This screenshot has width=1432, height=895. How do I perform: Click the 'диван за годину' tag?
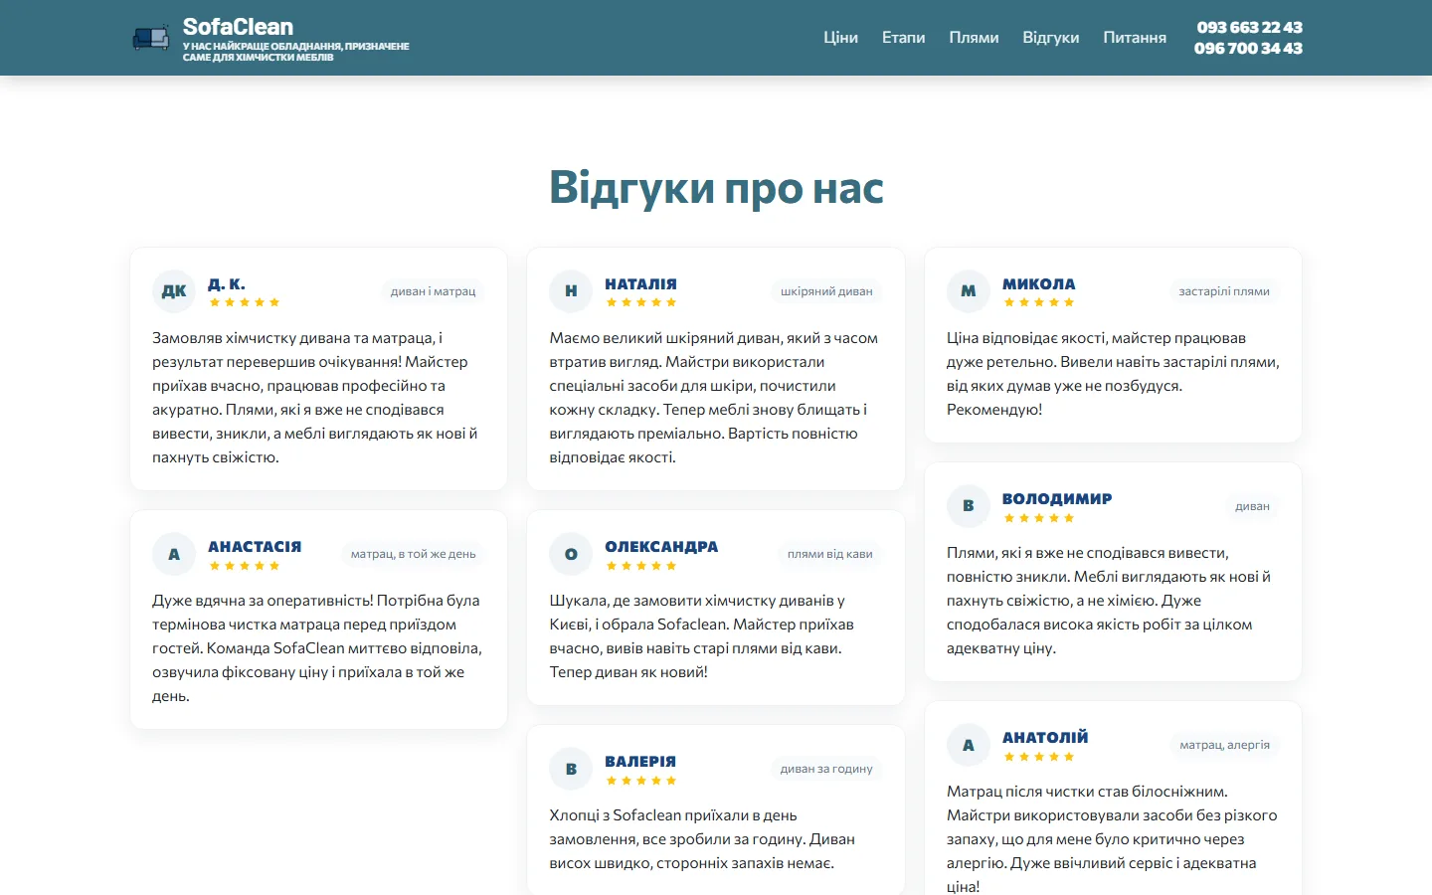click(826, 769)
